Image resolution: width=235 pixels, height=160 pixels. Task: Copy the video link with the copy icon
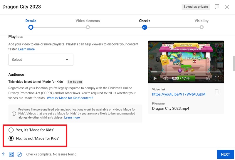click(x=217, y=92)
